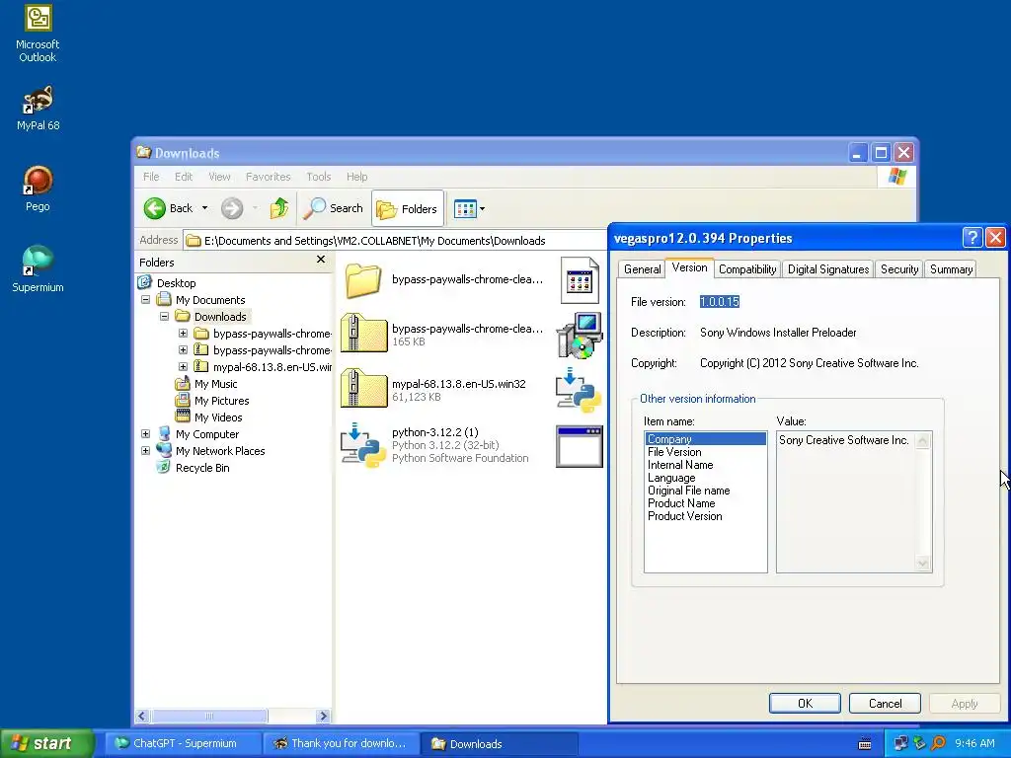The height and width of the screenshot is (758, 1011).
Task: Select Original File name item
Action: (x=688, y=491)
